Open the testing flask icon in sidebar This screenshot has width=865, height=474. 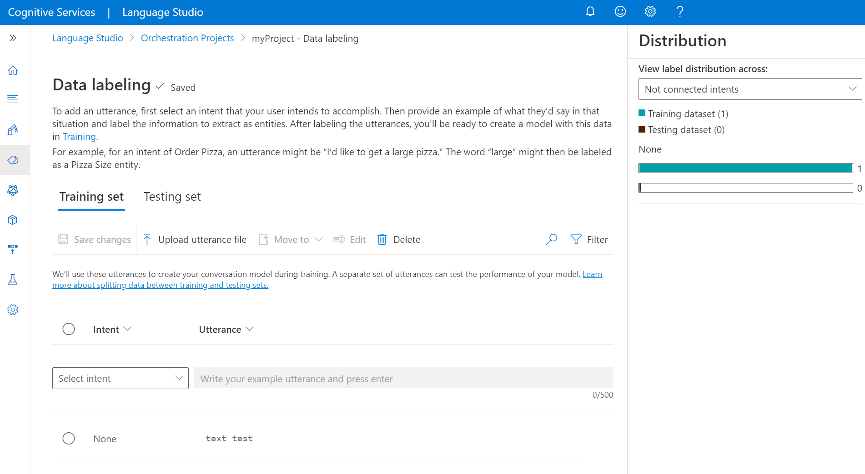pos(13,280)
